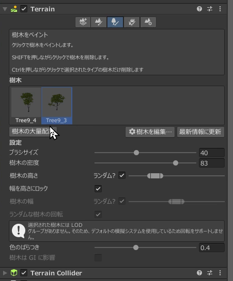The width and height of the screenshot is (233, 281).
Task: Click the 樹木の密度 label
Action: 24,163
